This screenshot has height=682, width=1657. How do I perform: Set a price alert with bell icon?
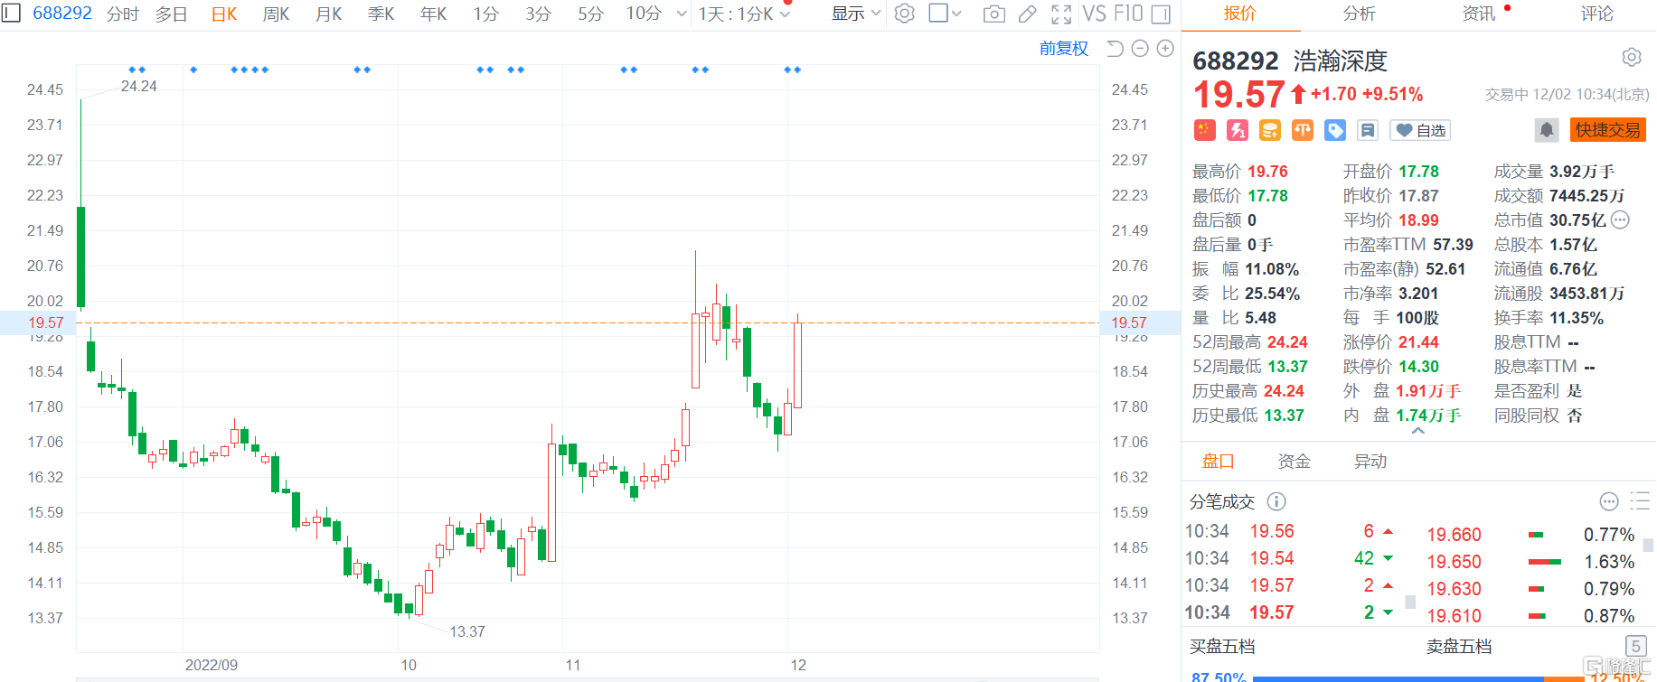pos(1547,130)
